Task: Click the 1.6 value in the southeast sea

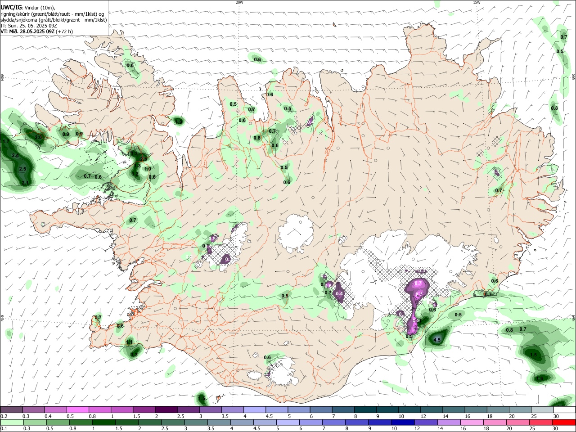Action: pos(540,378)
